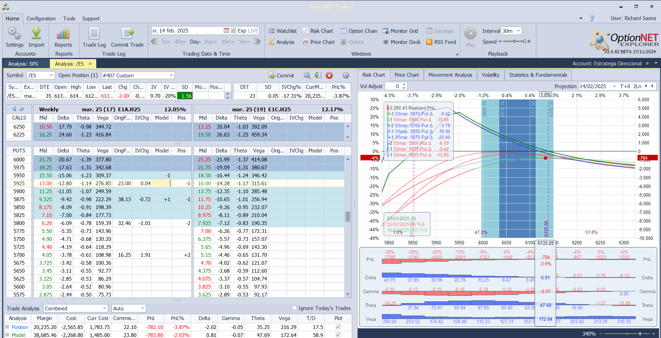661x338 pixels.
Task: Uncheck the Plot checkbox for Position row
Action: tap(338, 327)
